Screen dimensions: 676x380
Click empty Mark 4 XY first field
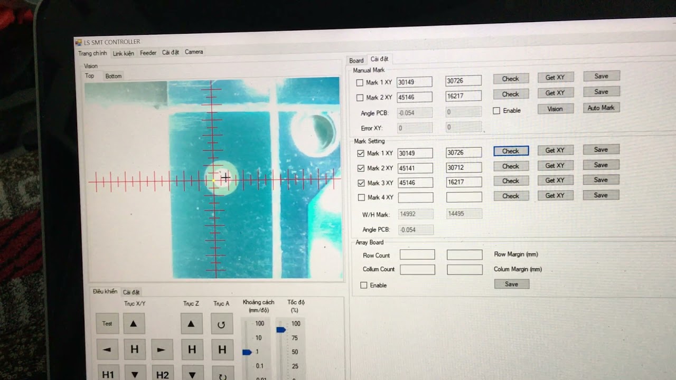(416, 197)
